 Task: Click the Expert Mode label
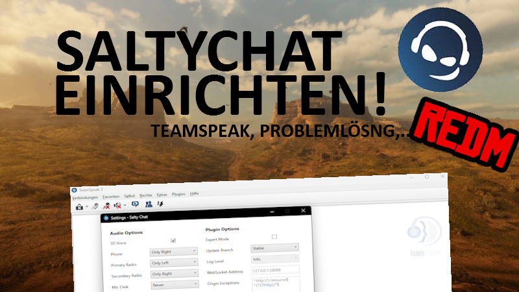click(x=217, y=239)
